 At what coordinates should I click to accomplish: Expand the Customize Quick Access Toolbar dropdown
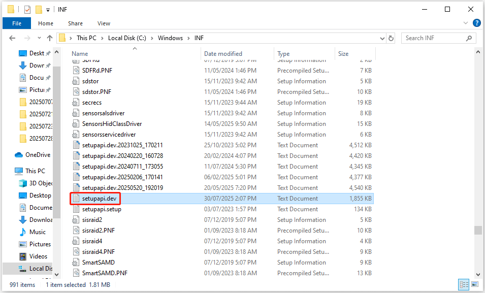(x=47, y=9)
